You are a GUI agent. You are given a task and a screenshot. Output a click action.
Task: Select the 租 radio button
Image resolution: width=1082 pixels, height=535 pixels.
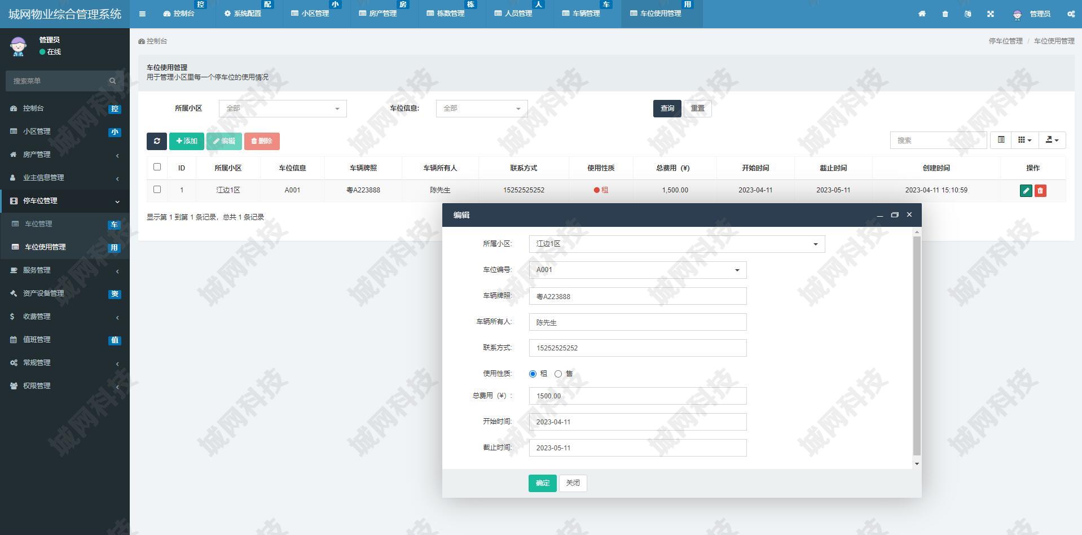coord(533,374)
